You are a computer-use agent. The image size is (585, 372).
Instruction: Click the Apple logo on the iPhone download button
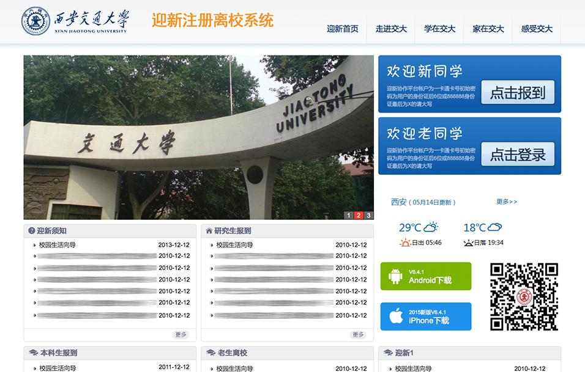396,316
